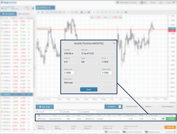
Task: Decrease Stop Loss with the down arrow
Action: (x=75, y=74)
